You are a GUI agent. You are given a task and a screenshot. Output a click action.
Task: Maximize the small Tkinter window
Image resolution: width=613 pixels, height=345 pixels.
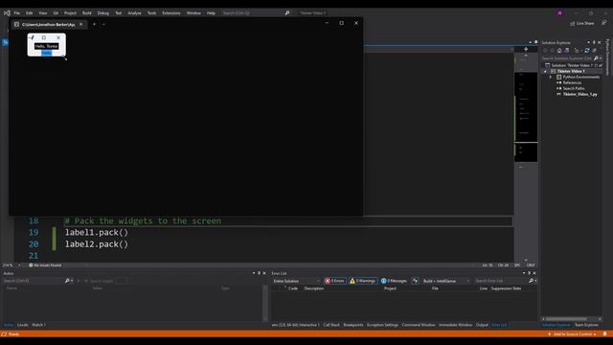(x=44, y=37)
